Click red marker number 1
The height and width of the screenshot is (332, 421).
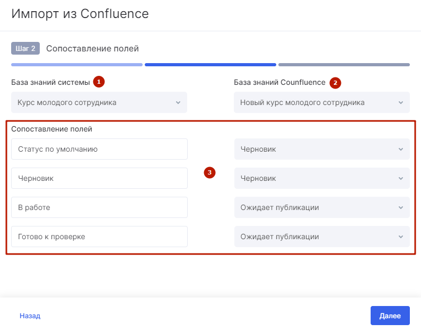[x=99, y=82]
